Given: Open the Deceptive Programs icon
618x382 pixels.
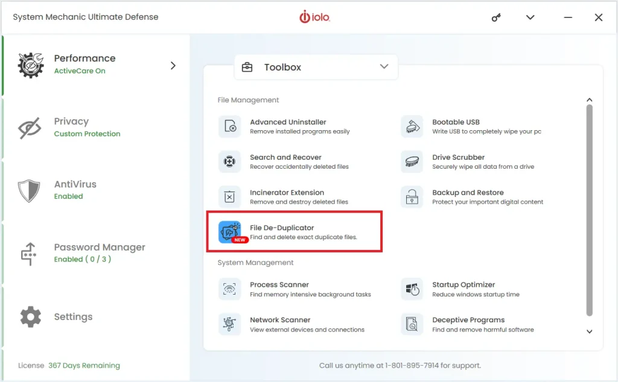Looking at the screenshot, I should pos(412,324).
